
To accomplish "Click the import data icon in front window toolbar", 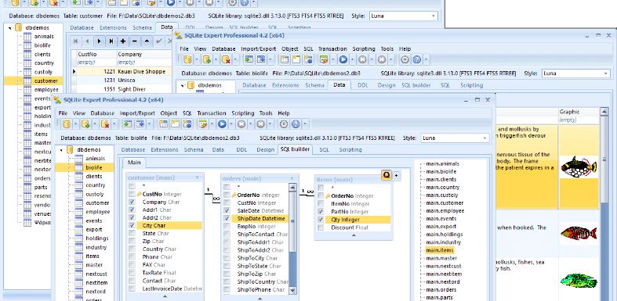I will click(128, 124).
